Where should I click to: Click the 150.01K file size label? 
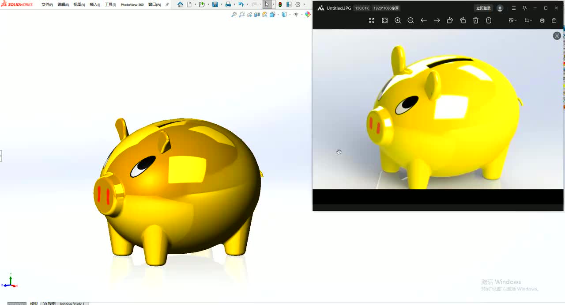(x=362, y=8)
